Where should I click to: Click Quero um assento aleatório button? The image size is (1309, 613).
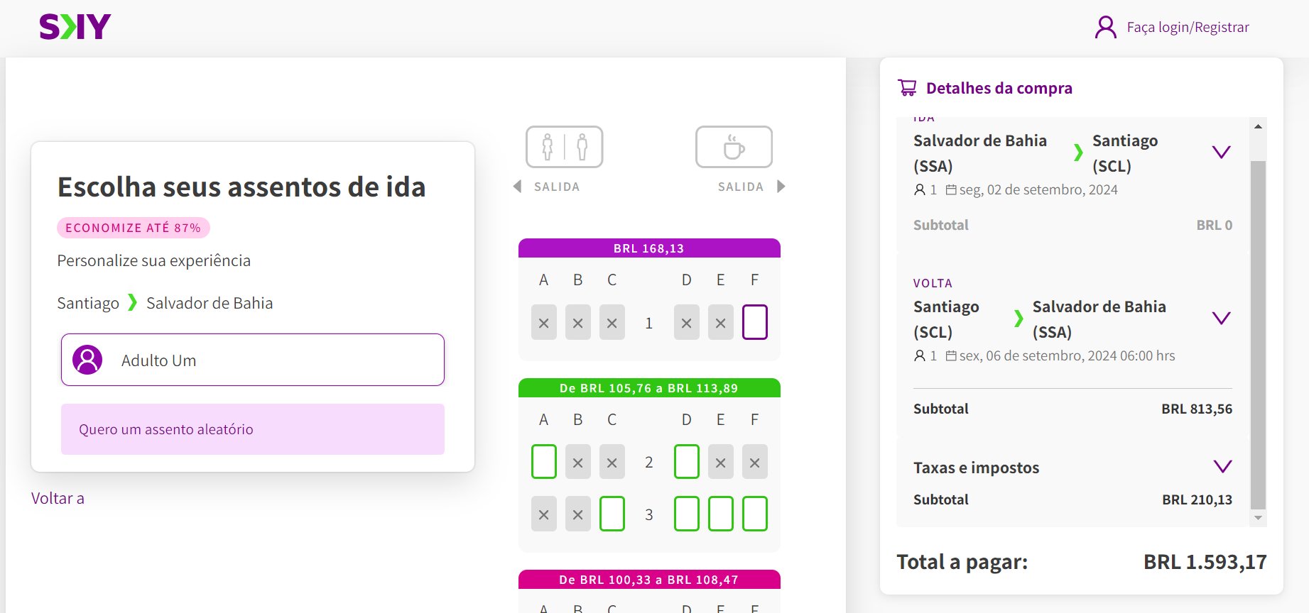[253, 429]
